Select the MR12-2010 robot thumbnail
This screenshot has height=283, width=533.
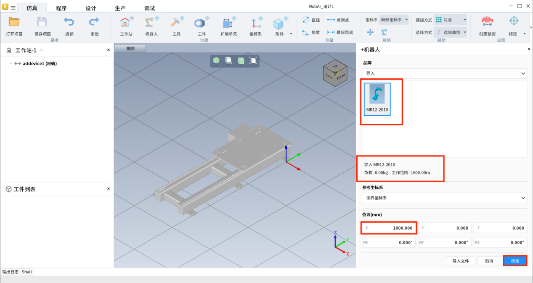(x=377, y=99)
